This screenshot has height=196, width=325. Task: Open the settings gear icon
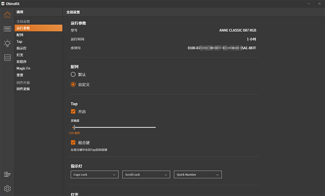point(7,189)
